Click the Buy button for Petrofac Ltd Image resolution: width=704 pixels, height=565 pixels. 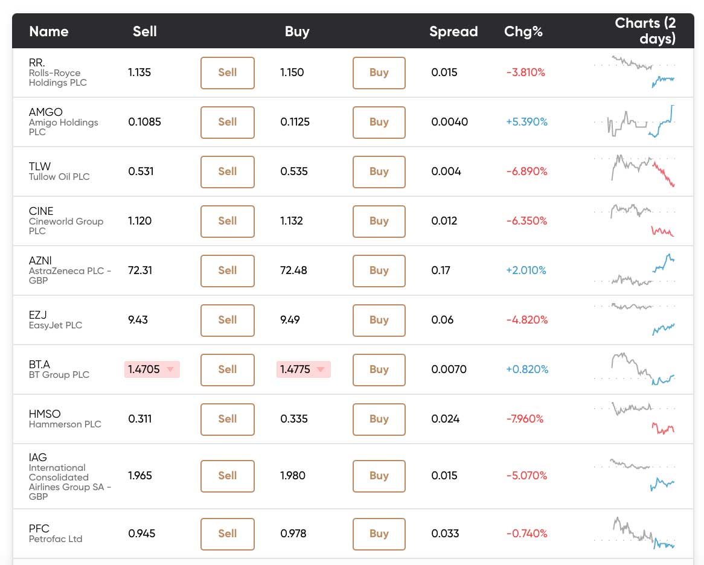pos(379,534)
